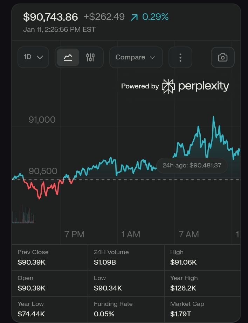Click the 24h ago price tooltip
The image size is (248, 323).
[x=192, y=166]
